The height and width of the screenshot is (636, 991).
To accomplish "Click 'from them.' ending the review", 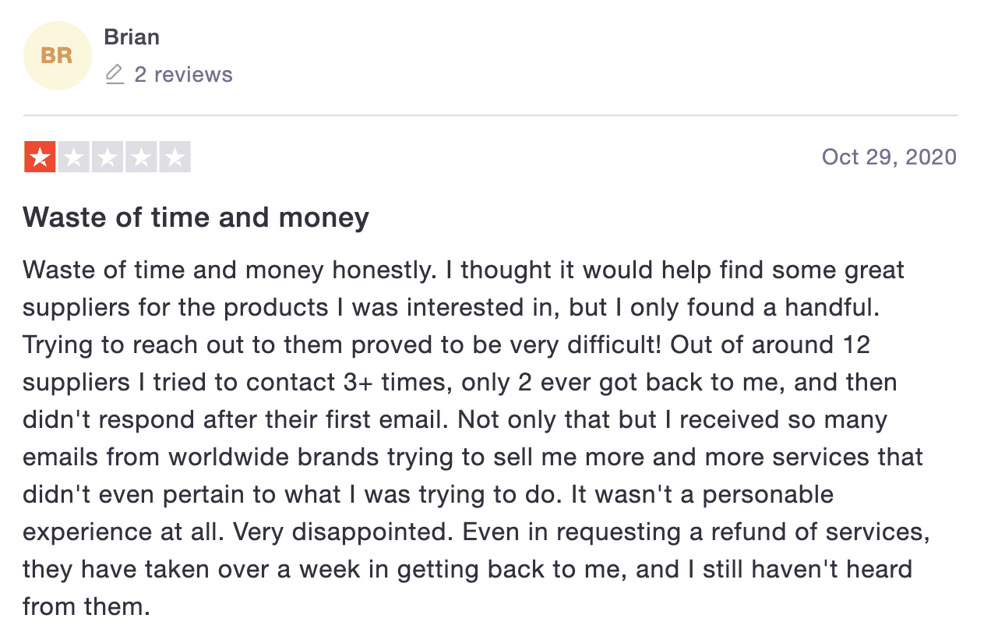I will (x=86, y=606).
